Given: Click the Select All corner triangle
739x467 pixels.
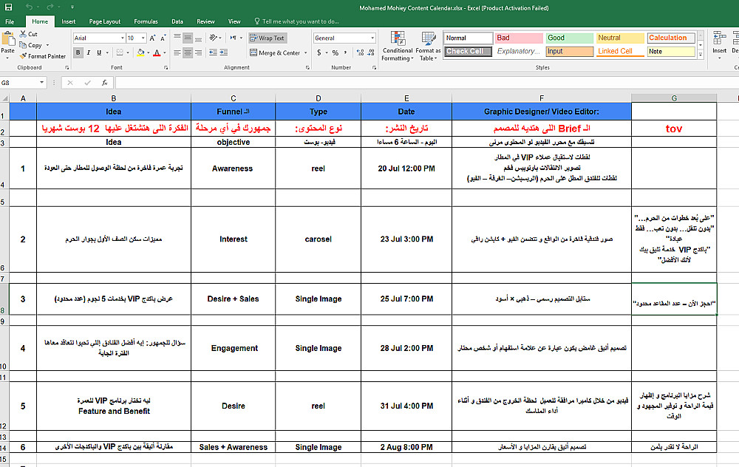Looking at the screenshot, I should [4, 98].
